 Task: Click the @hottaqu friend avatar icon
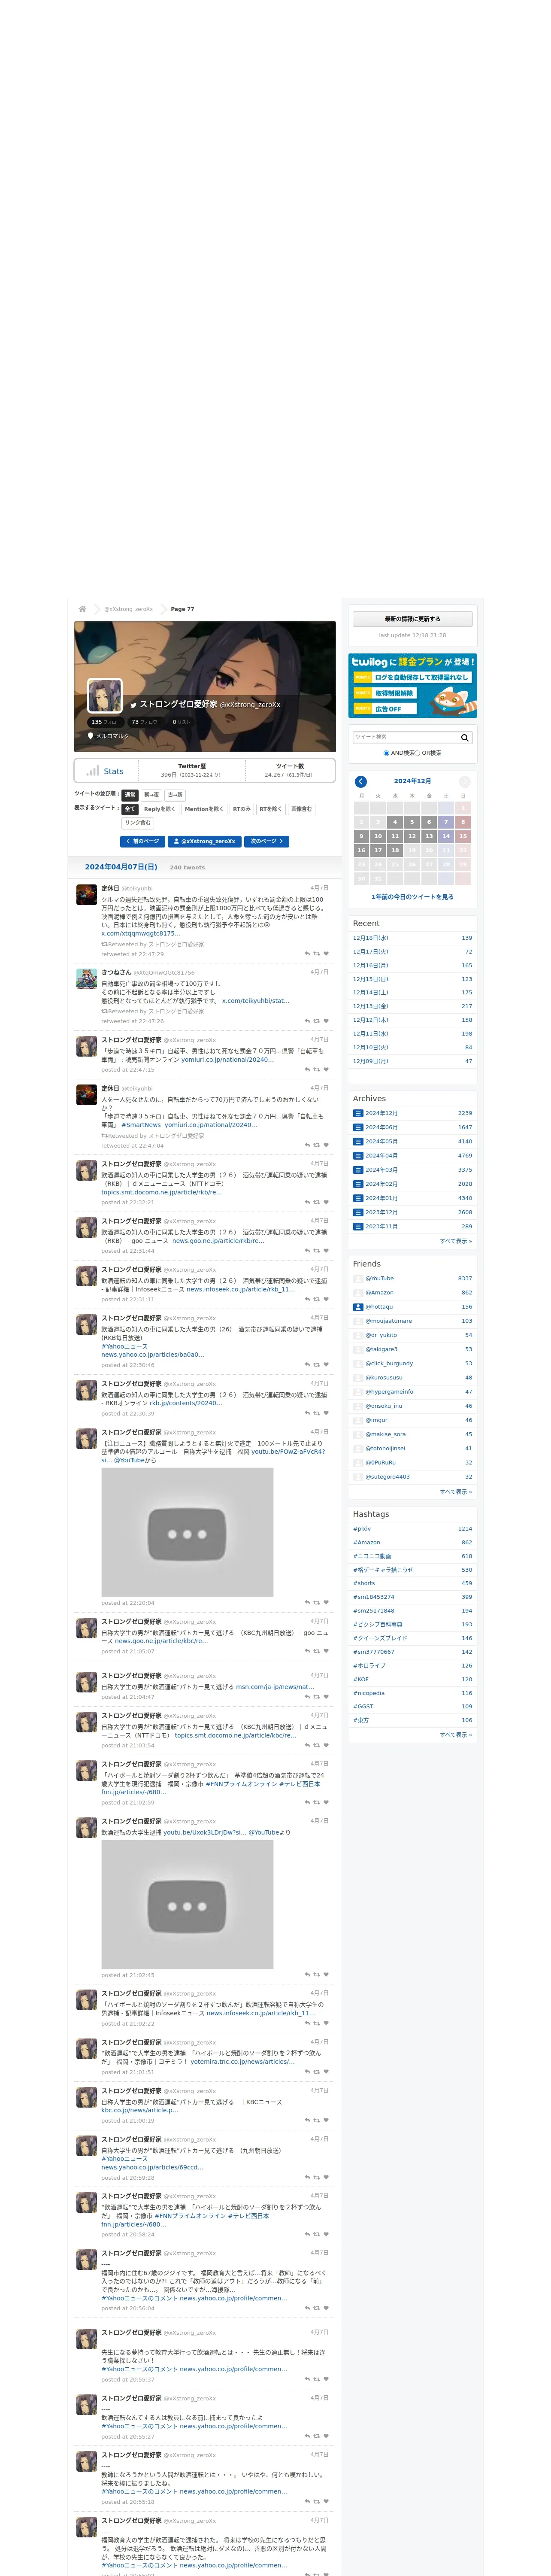358,1306
